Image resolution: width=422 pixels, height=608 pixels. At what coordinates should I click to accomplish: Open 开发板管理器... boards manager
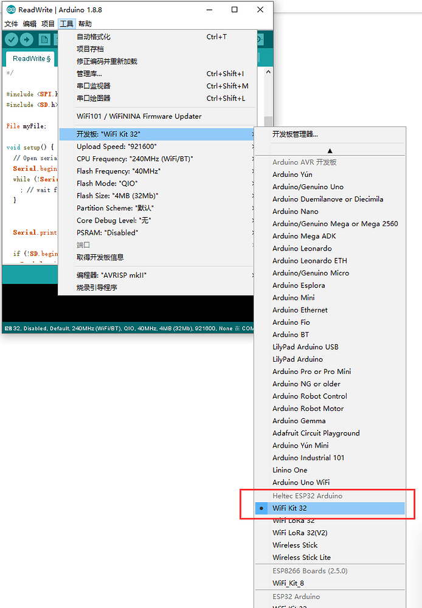click(295, 134)
